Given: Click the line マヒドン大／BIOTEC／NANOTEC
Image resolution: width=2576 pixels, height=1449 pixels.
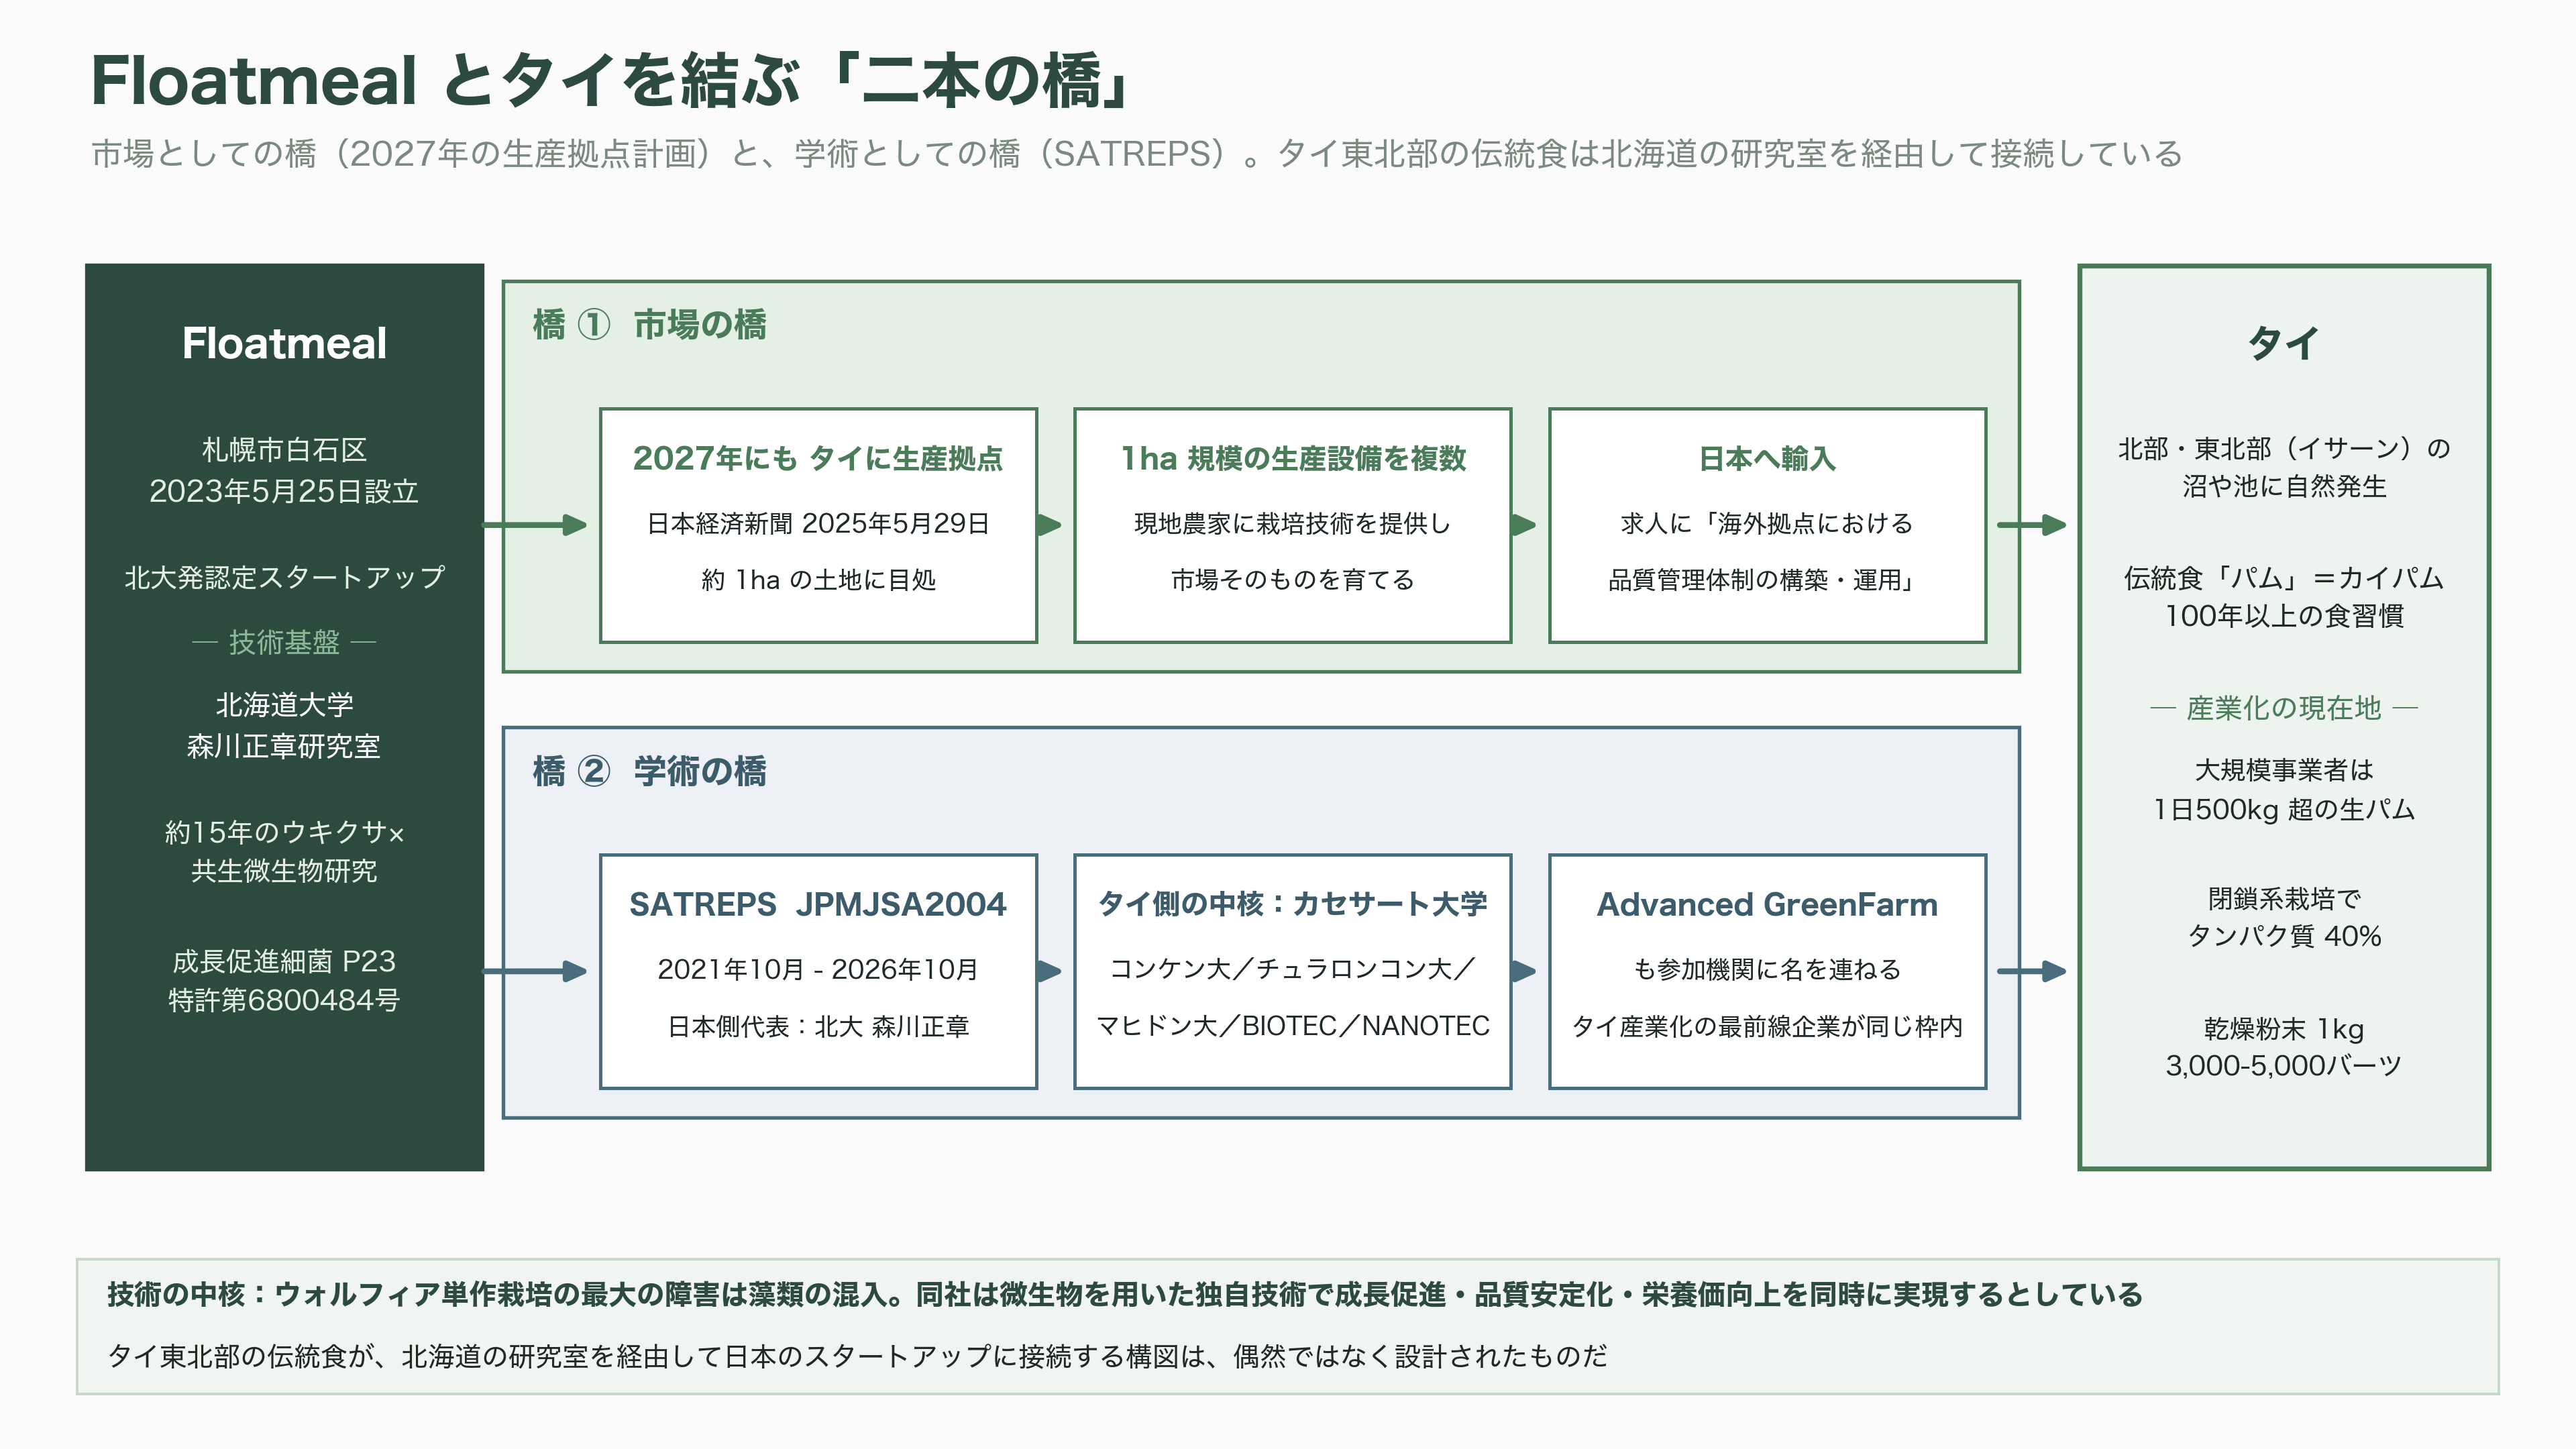Looking at the screenshot, I should (x=1293, y=1026).
